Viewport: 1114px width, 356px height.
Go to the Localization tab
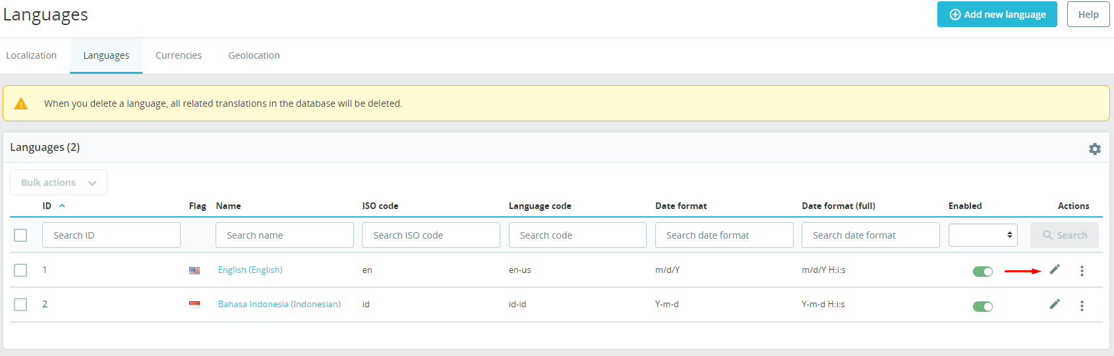tap(31, 55)
